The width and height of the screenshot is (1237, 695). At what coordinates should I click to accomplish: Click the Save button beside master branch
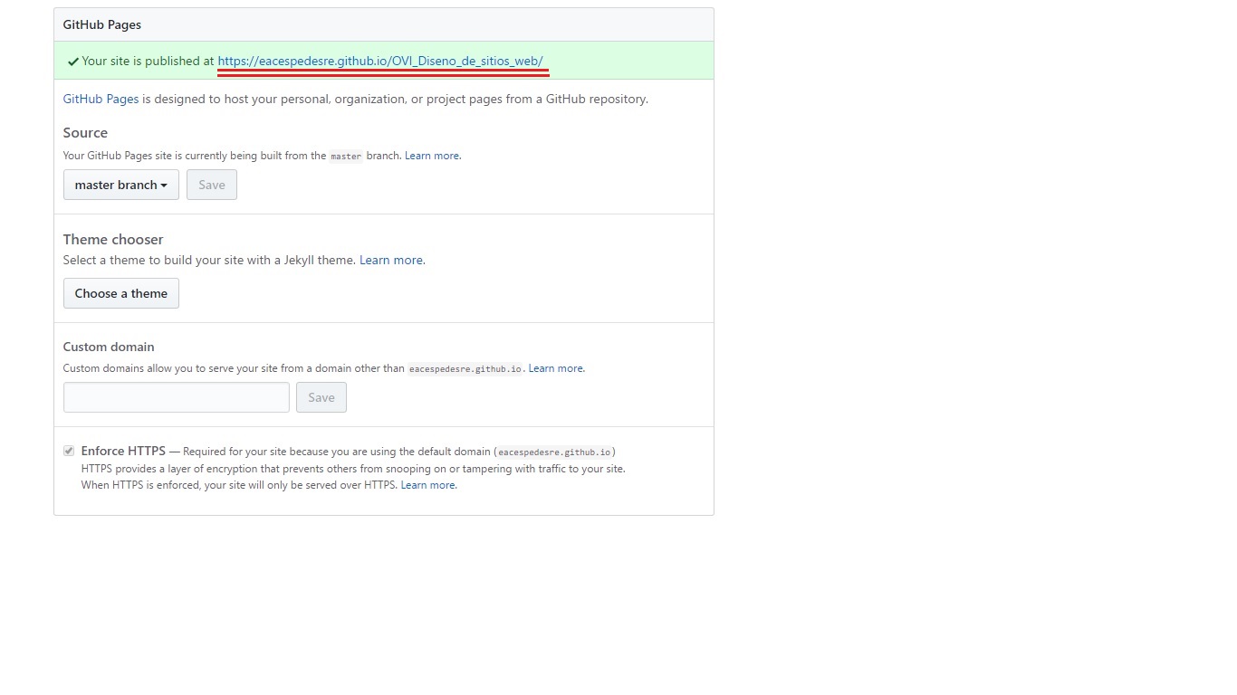coord(212,185)
